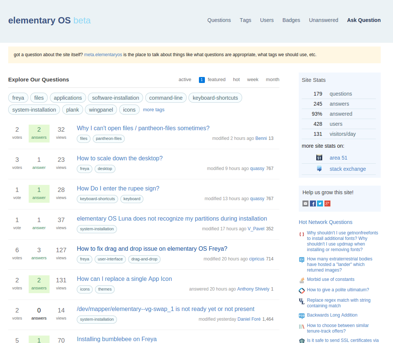Open the Badges page

pyautogui.click(x=291, y=20)
